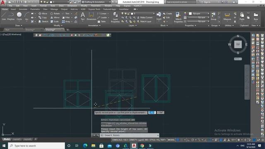Open the YQARCH menu
Image resolution: width=265 pixels, height=149 pixels.
(x=137, y=6)
